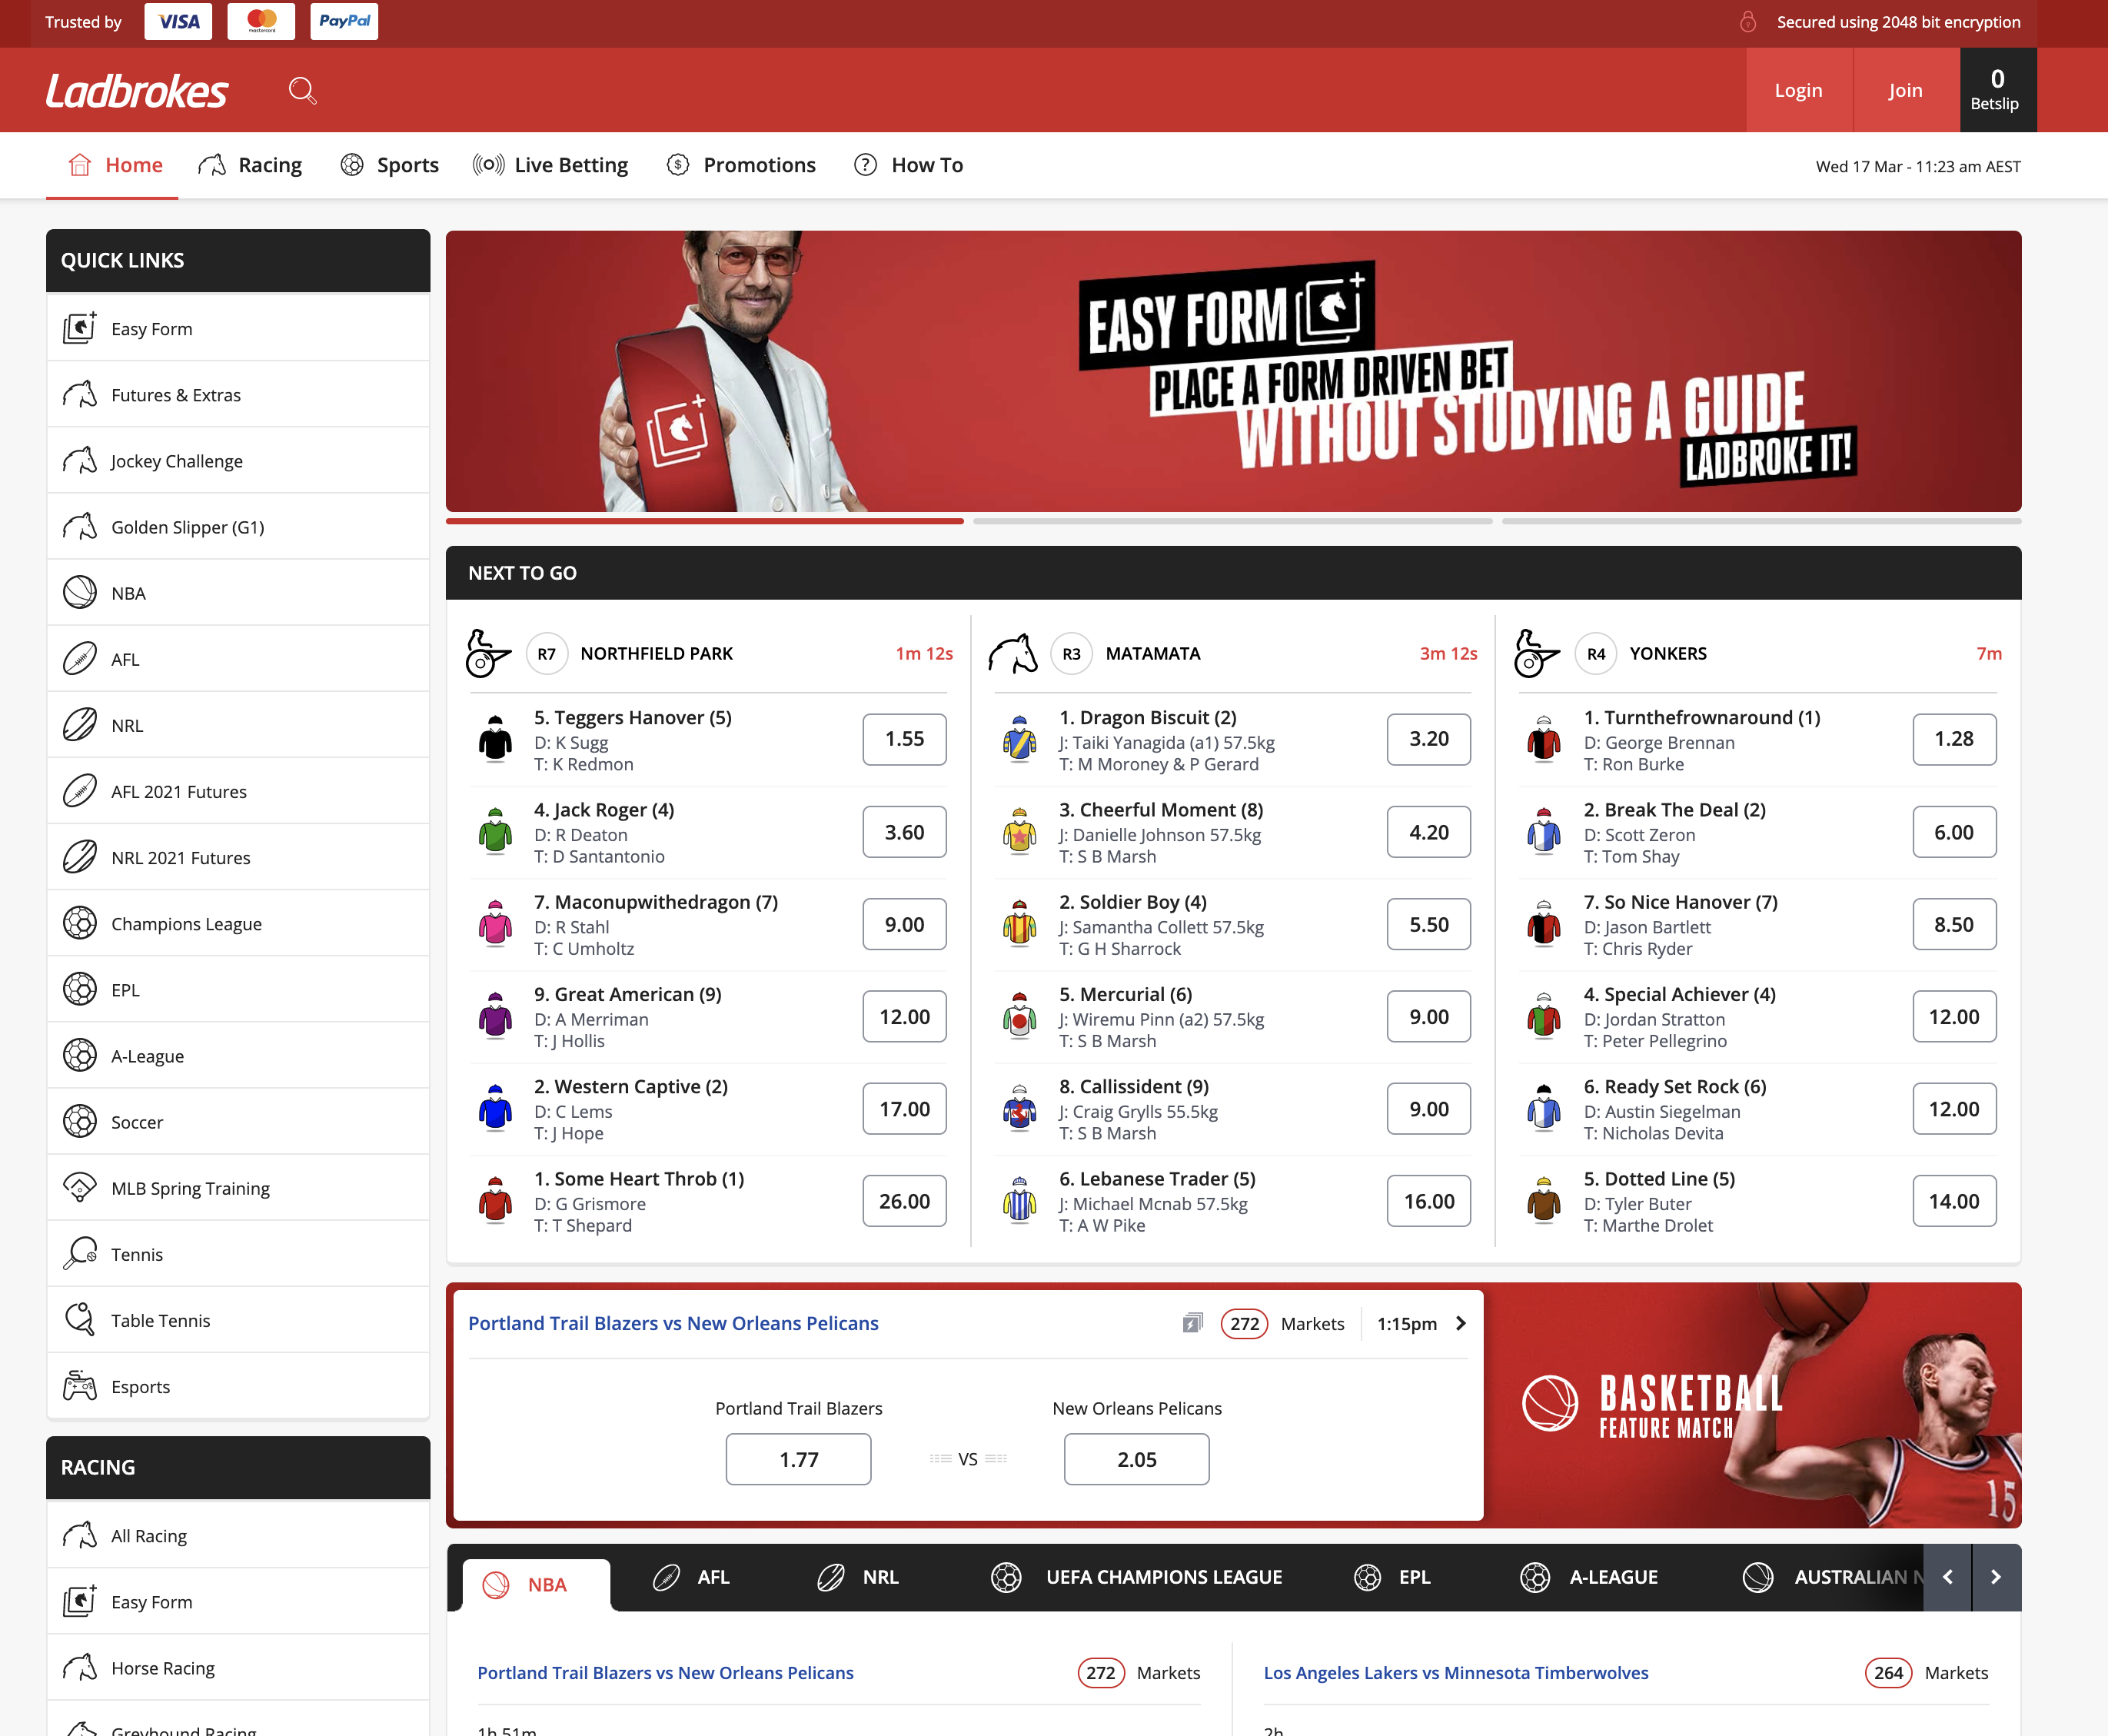The image size is (2108, 1736).
Task: Switch to the A-League sports tab
Action: tap(1589, 1577)
